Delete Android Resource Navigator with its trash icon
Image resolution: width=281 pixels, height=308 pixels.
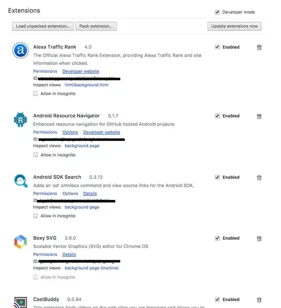pos(259,116)
